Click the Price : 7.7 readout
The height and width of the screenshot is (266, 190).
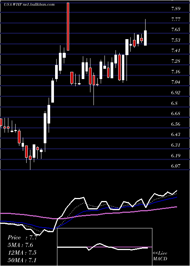[x=22, y=237]
